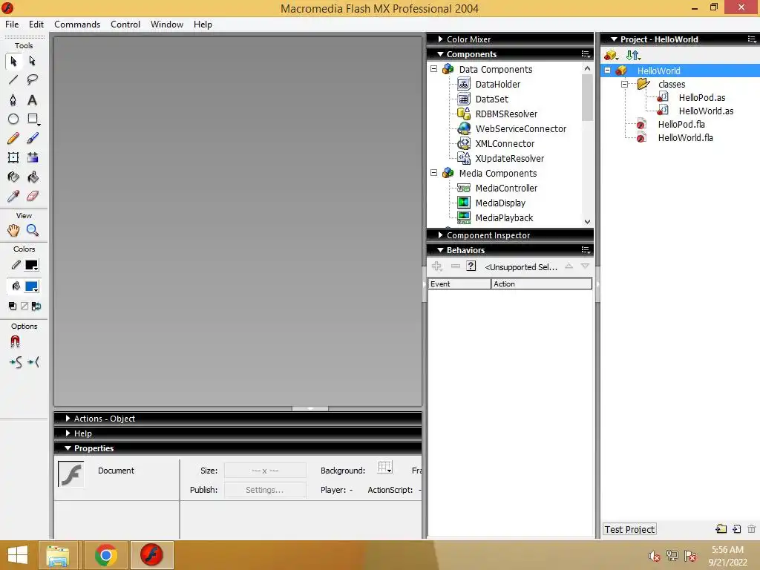Open the Commands menu

77,24
